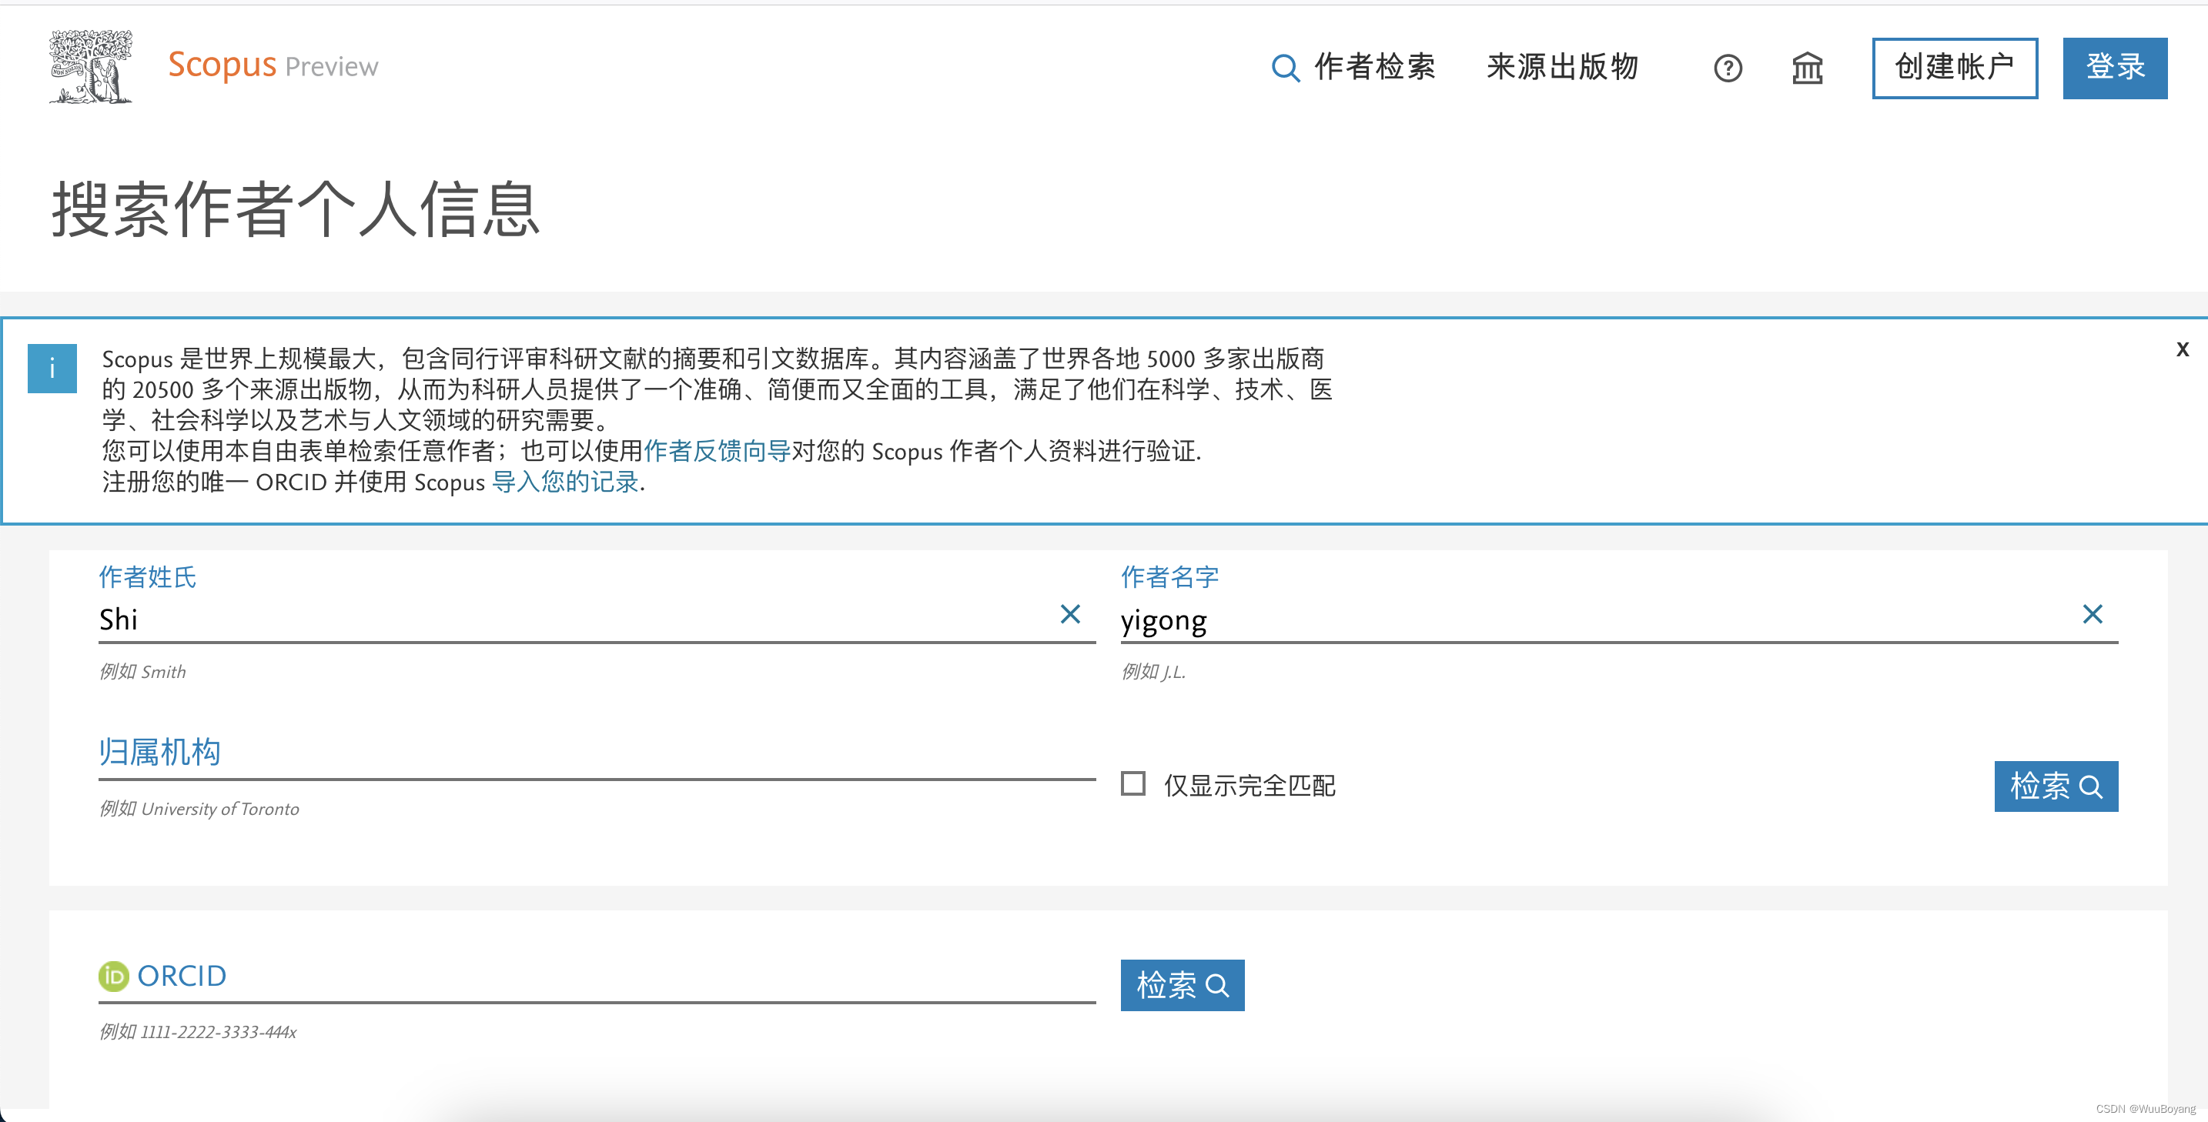This screenshot has width=2208, height=1122.
Task: Click the institution building icon
Action: click(x=1807, y=68)
